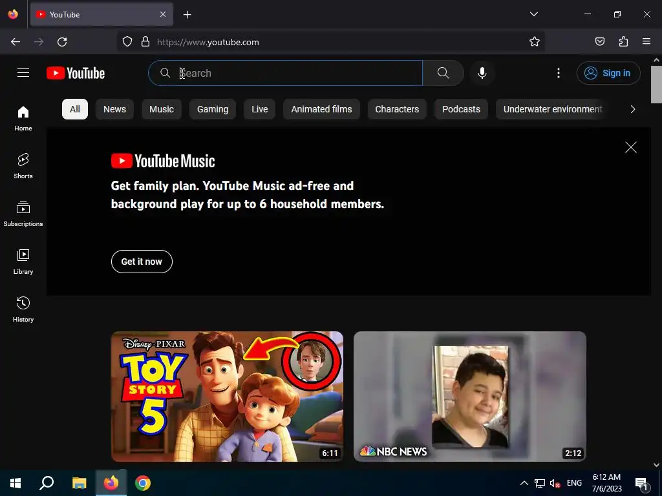This screenshot has height=496, width=662.
Task: Select the Gaming filter chip
Action: coord(213,109)
